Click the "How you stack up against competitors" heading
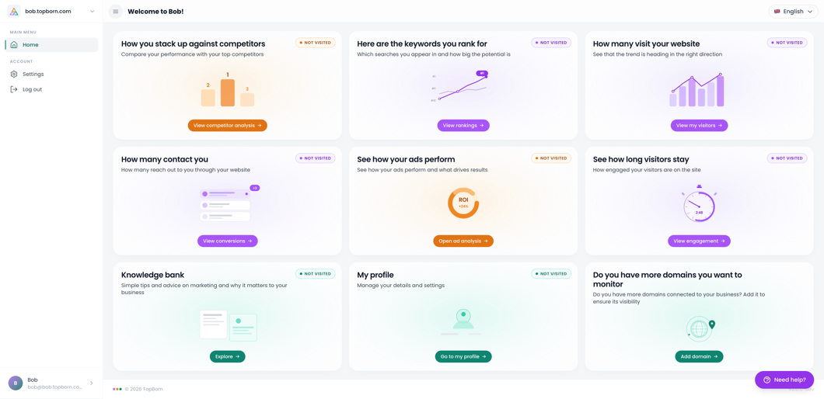The width and height of the screenshot is (824, 399). point(193,43)
